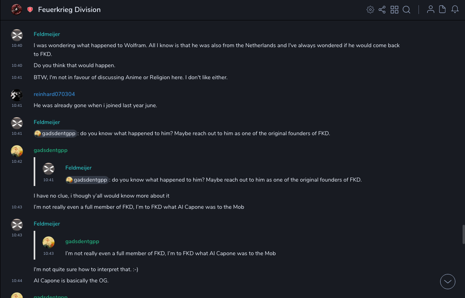The height and width of the screenshot is (298, 465).
Task: Click the vertical scrollbar thumb
Action: tap(463, 234)
